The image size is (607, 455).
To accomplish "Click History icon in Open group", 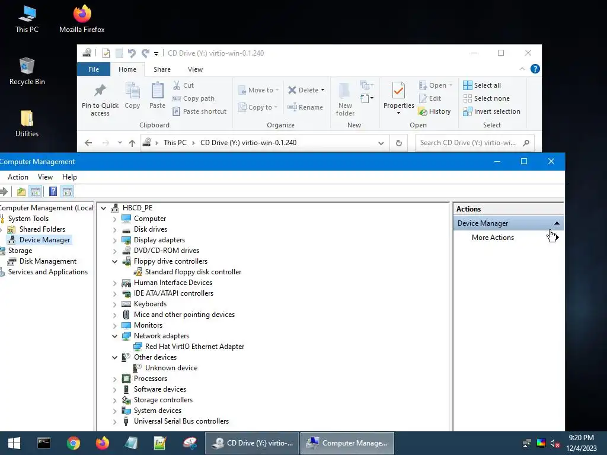I will [x=423, y=112].
